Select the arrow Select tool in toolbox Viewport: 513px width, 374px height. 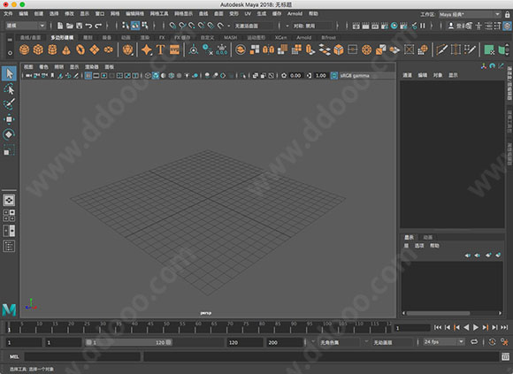tap(9, 74)
